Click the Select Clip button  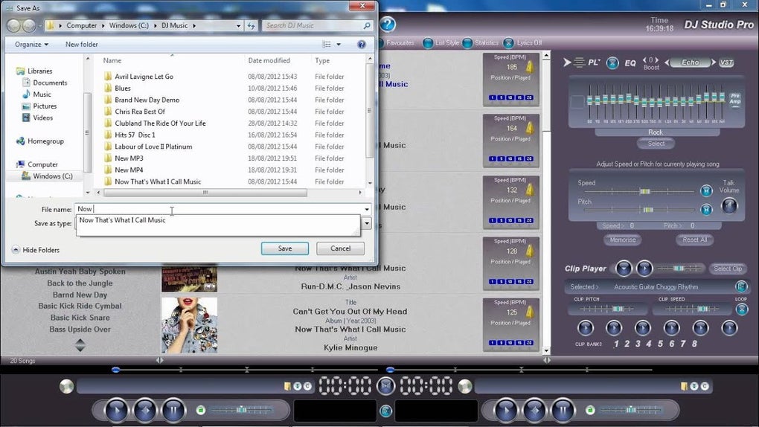728,269
